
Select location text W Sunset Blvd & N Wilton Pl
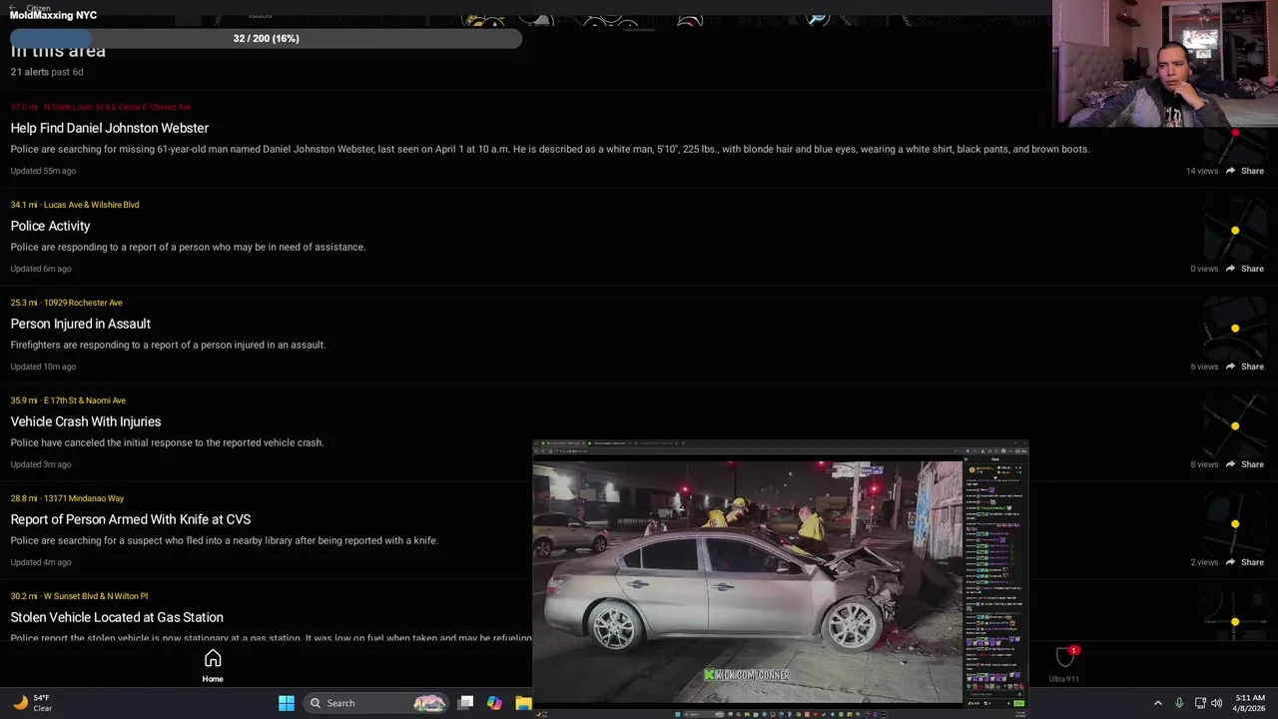96,596
